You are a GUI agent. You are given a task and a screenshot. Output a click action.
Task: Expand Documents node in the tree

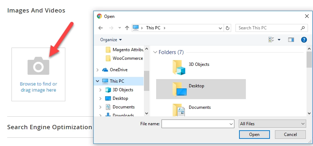tap(101, 107)
